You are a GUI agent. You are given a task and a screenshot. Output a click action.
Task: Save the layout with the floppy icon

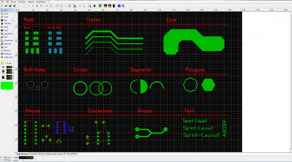click(10, 6)
